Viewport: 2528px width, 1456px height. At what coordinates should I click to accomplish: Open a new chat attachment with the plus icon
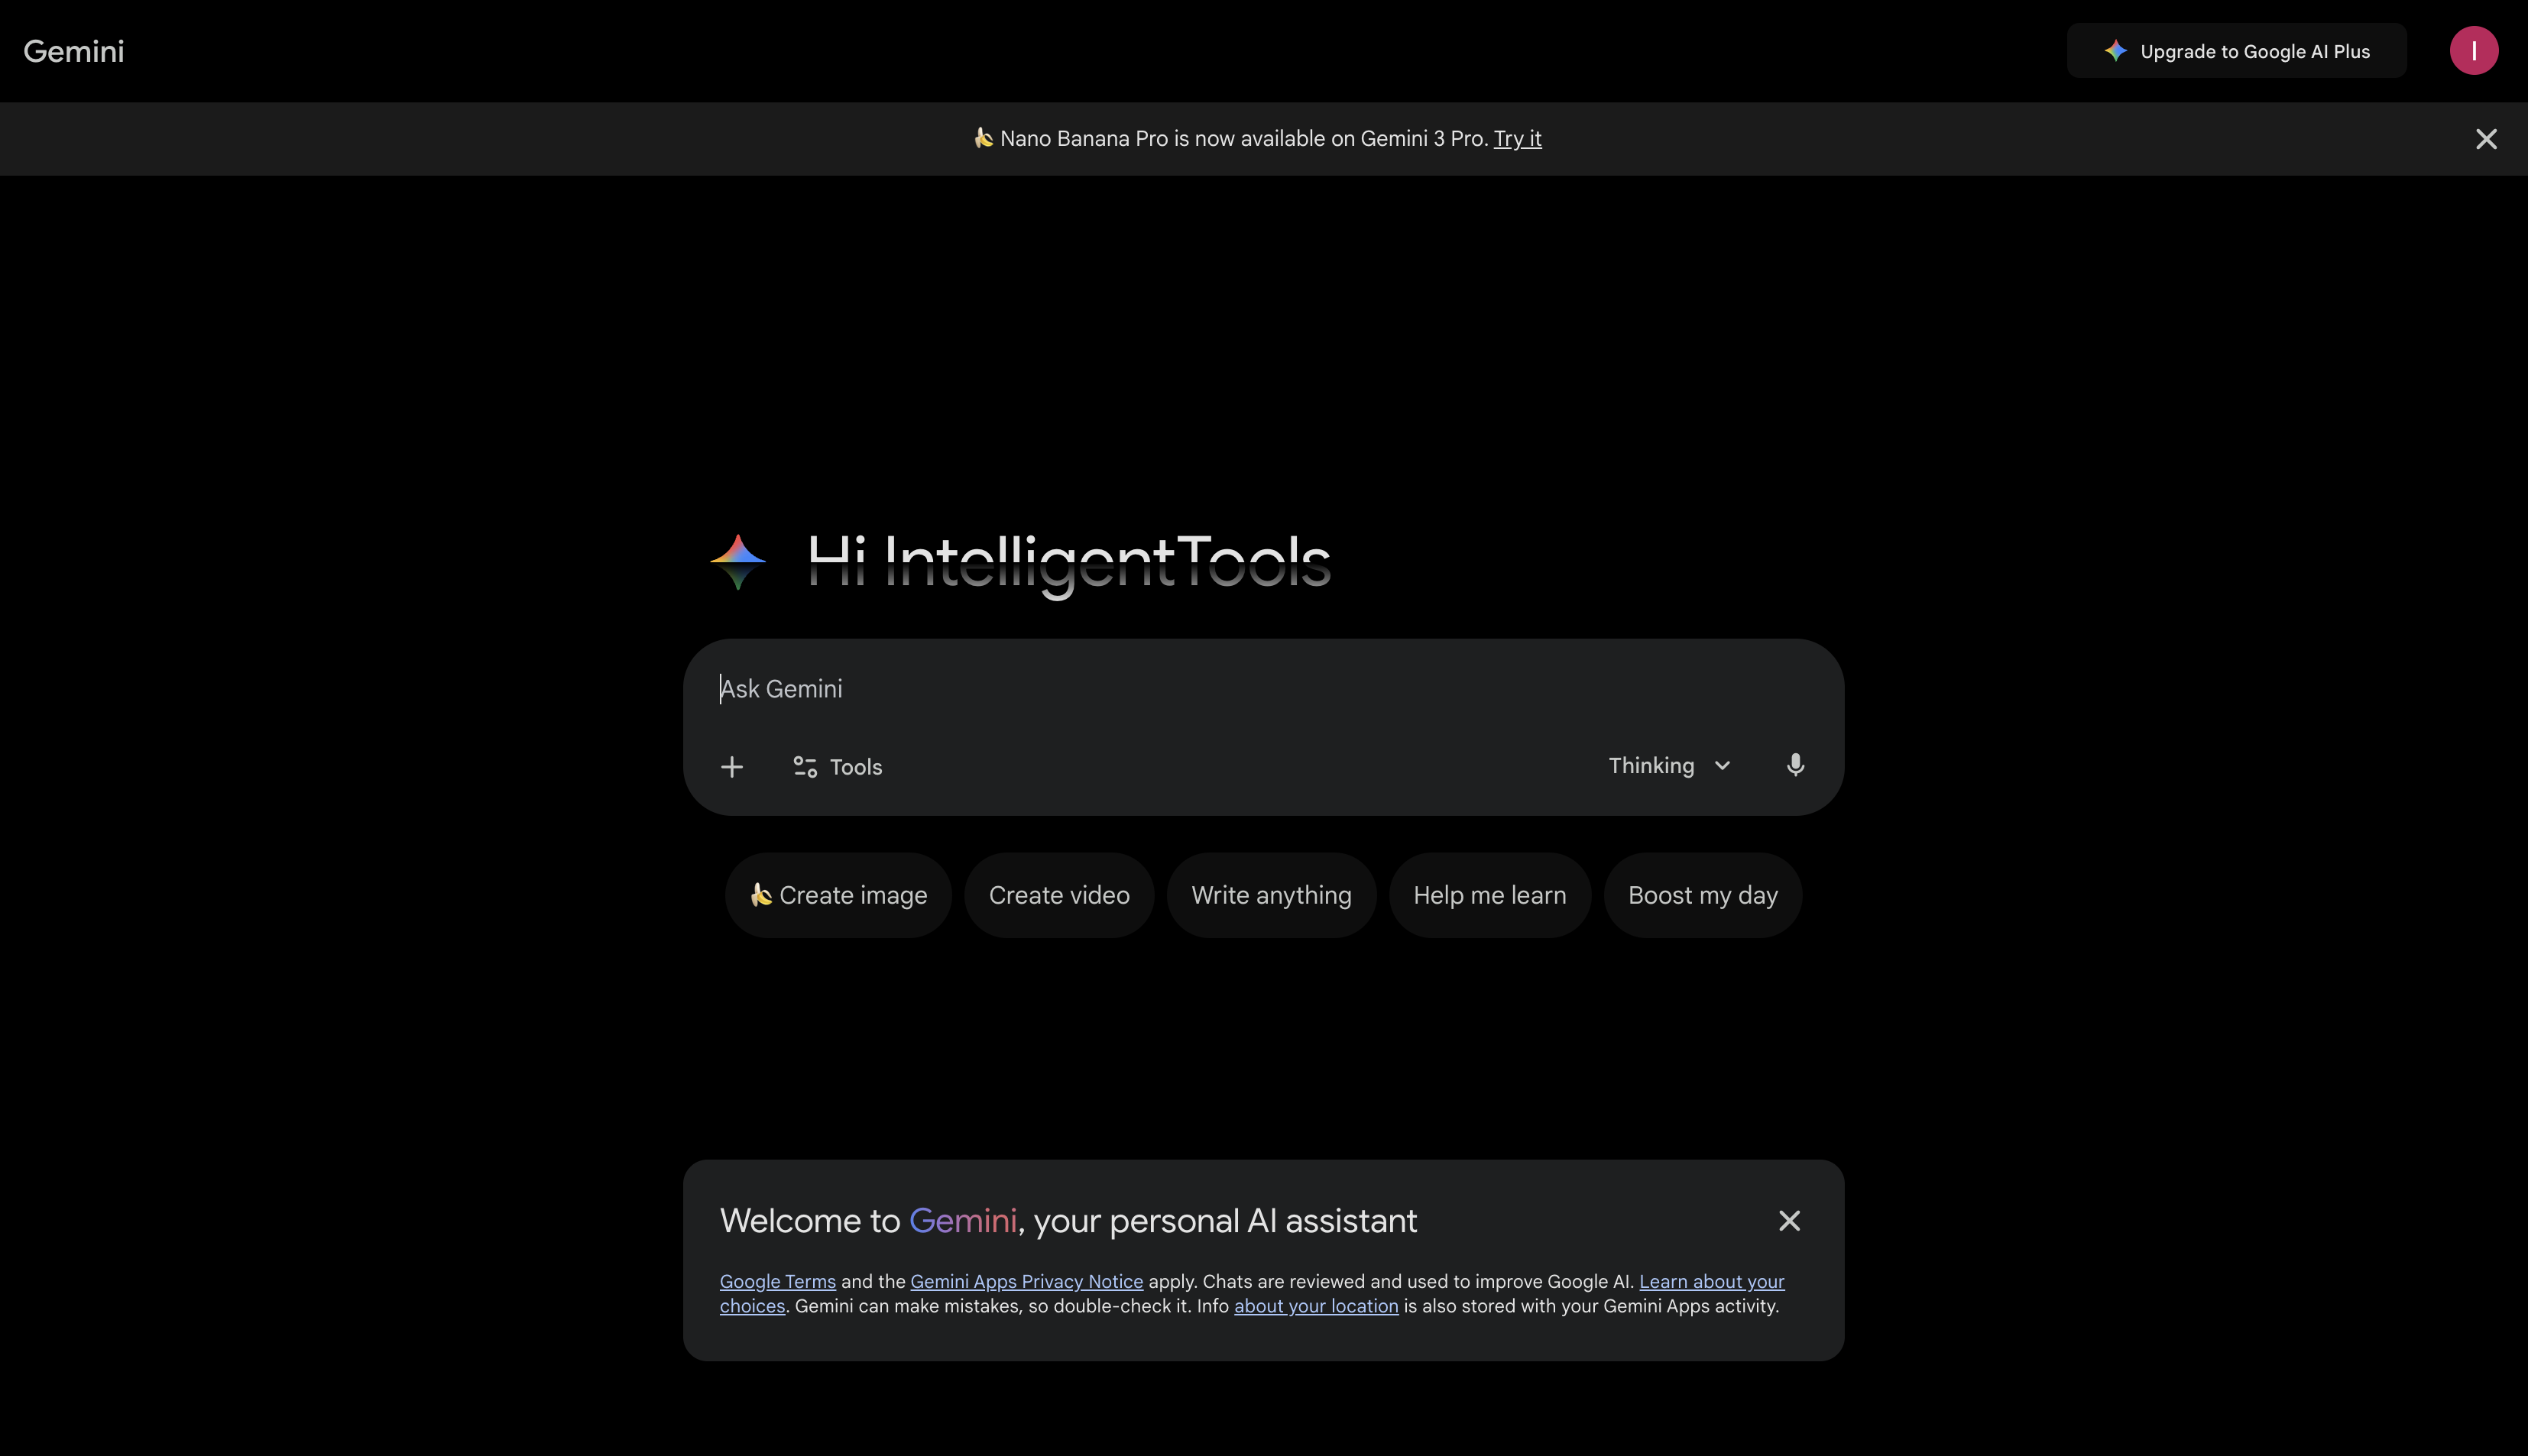[731, 766]
